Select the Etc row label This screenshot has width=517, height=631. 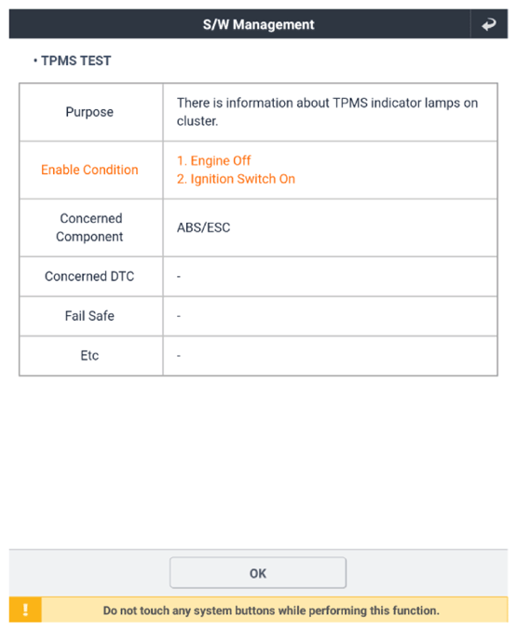tap(89, 356)
